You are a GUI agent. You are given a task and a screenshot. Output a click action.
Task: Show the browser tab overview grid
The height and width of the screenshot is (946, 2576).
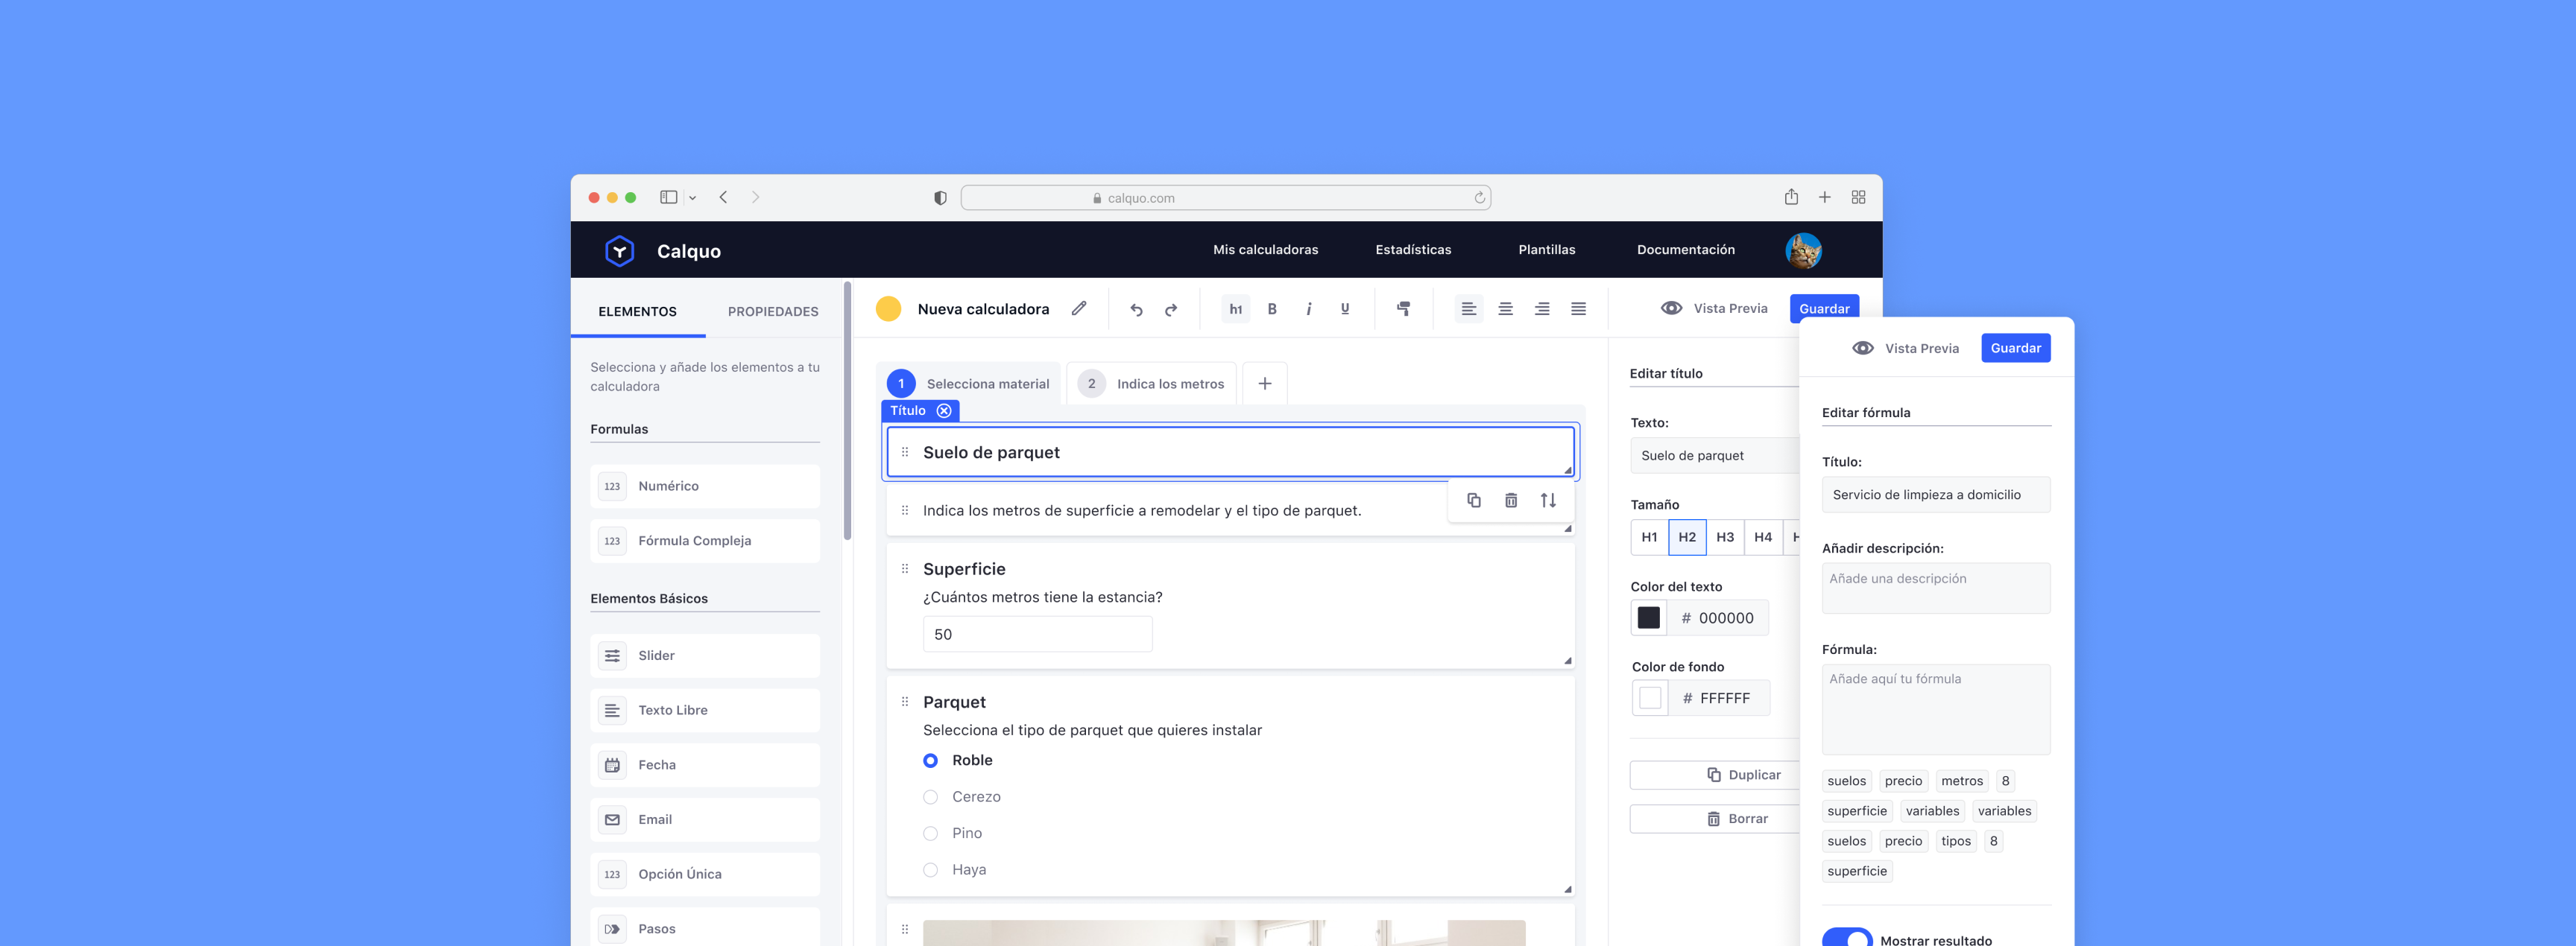(1858, 197)
